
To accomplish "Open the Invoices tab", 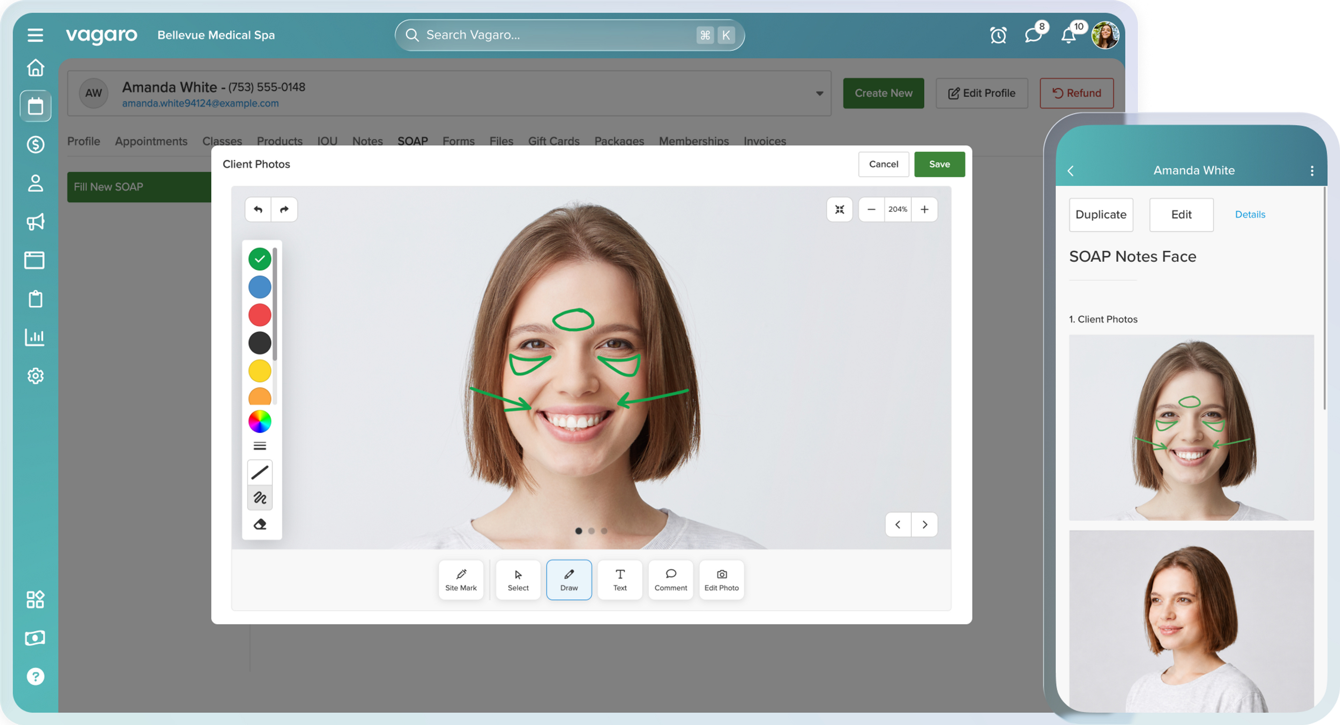I will (765, 141).
